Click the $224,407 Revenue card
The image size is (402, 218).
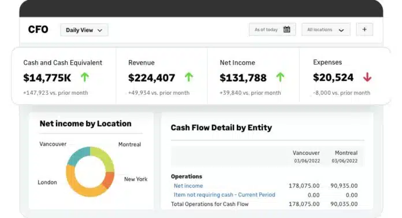(x=162, y=76)
